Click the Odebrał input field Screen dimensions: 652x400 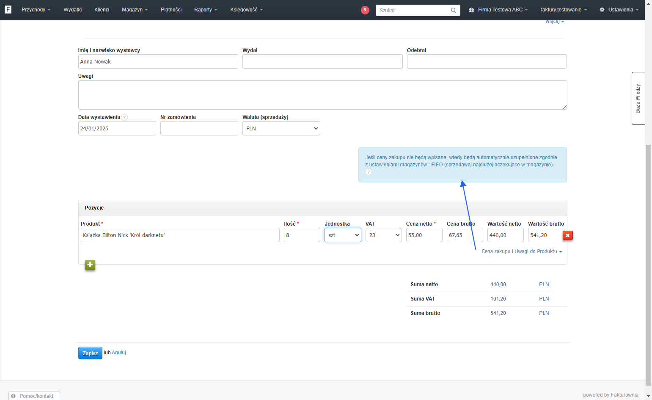(487, 61)
